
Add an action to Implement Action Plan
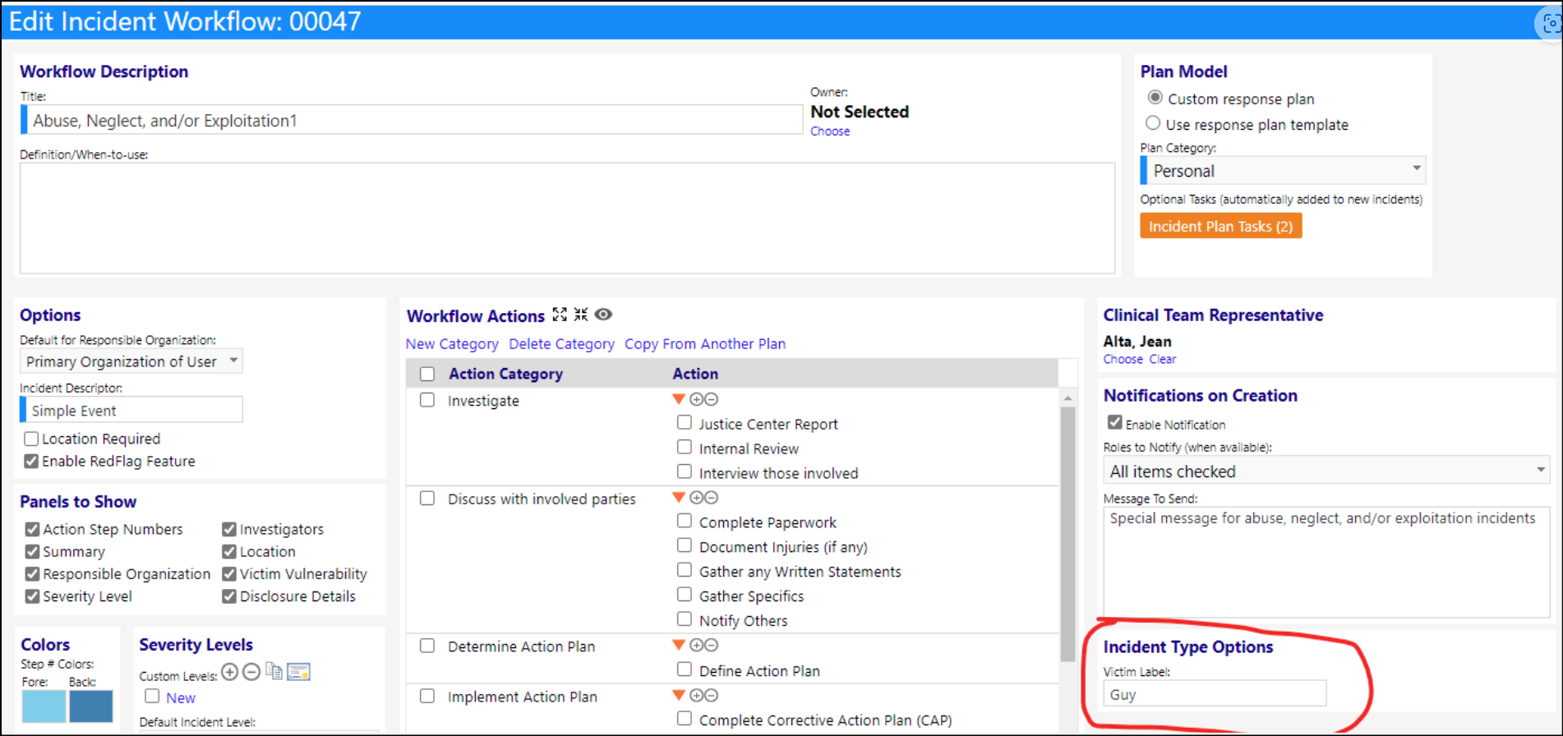(x=697, y=696)
